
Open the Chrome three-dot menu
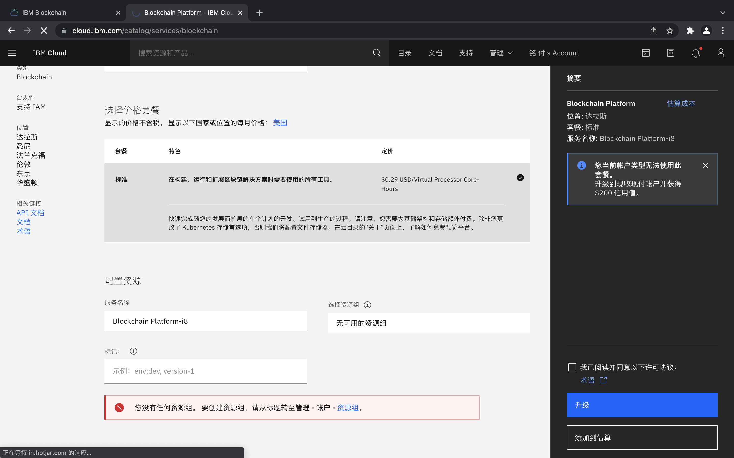[x=723, y=31]
